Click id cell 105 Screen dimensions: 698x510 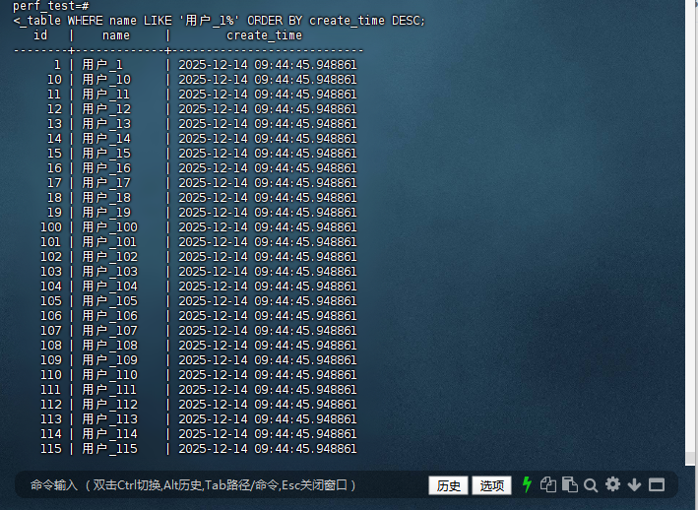pos(51,301)
